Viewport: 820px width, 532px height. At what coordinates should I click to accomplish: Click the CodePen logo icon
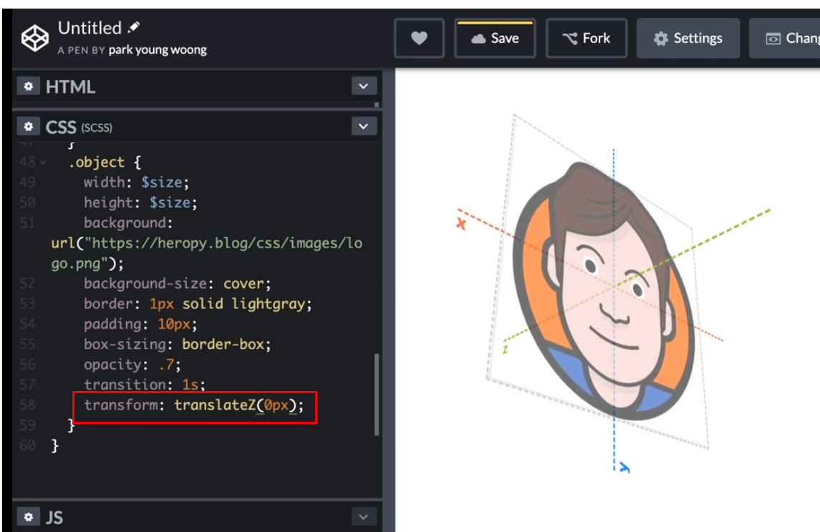tap(35, 38)
